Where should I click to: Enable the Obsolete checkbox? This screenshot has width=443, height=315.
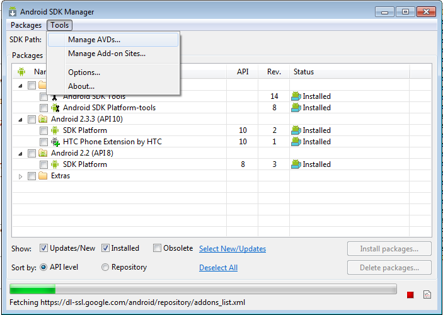[x=158, y=248]
